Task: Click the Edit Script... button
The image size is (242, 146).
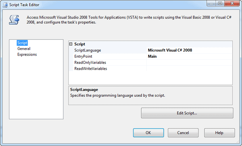Action: tap(187, 113)
